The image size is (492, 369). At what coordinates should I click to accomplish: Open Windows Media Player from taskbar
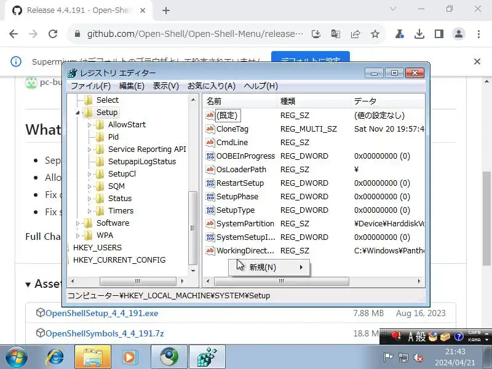pyautogui.click(x=129, y=357)
